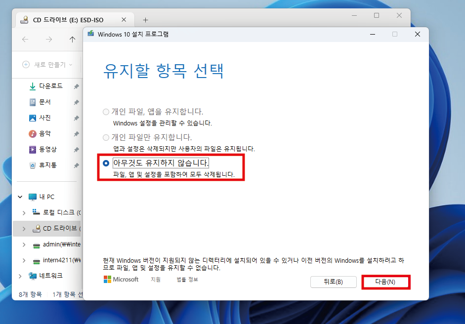465x324 pixels.
Task: Minimize the Windows 10 setup dialog
Action: coord(373,34)
